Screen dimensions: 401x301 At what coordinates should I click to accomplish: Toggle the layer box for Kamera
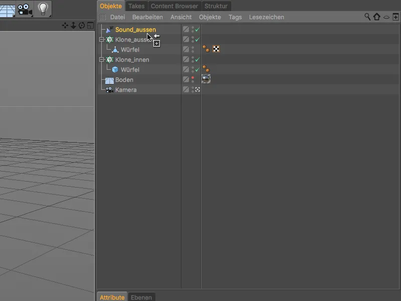pyautogui.click(x=186, y=89)
